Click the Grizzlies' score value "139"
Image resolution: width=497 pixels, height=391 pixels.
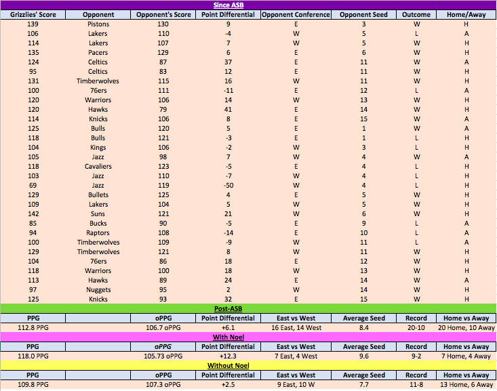pyautogui.click(x=33, y=24)
